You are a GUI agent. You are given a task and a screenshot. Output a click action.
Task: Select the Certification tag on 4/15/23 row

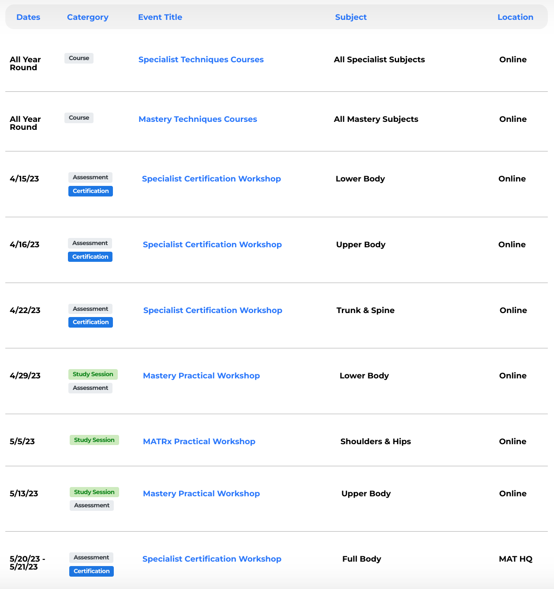[91, 191]
